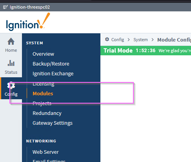Viewport: 191px width, 162px height.
Task: Open the Overview page
Action: click(43, 54)
